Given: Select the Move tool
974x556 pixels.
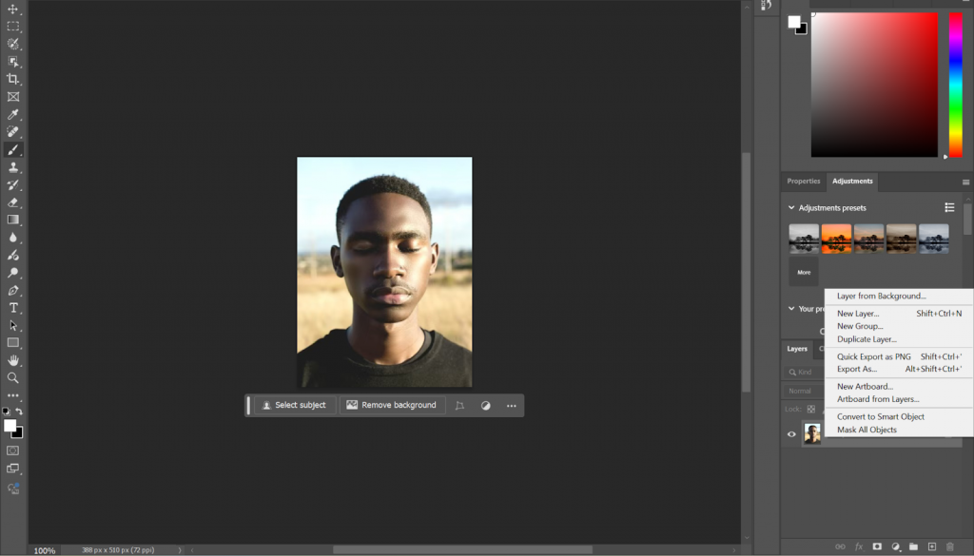Looking at the screenshot, I should 12,10.
